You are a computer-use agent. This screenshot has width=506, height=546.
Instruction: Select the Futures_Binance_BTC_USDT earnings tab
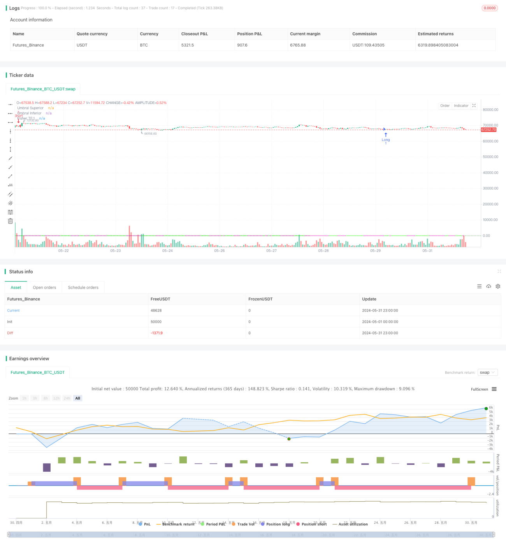pos(37,372)
